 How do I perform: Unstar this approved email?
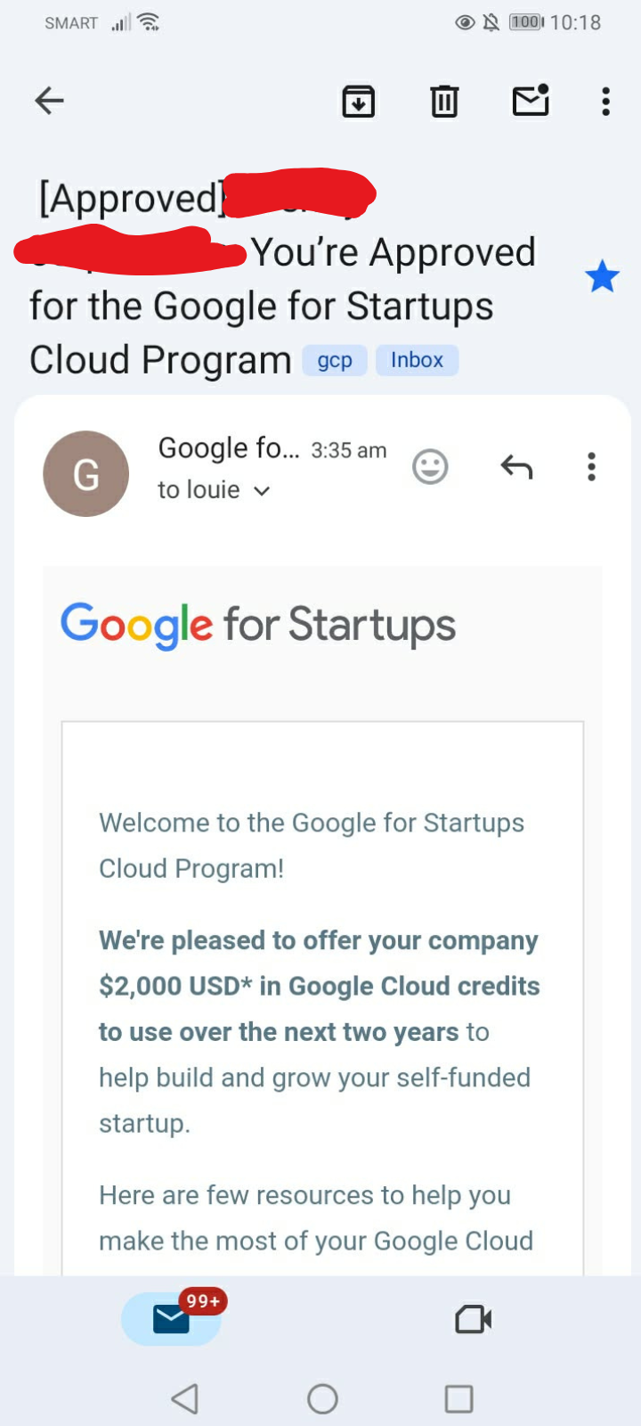click(602, 277)
